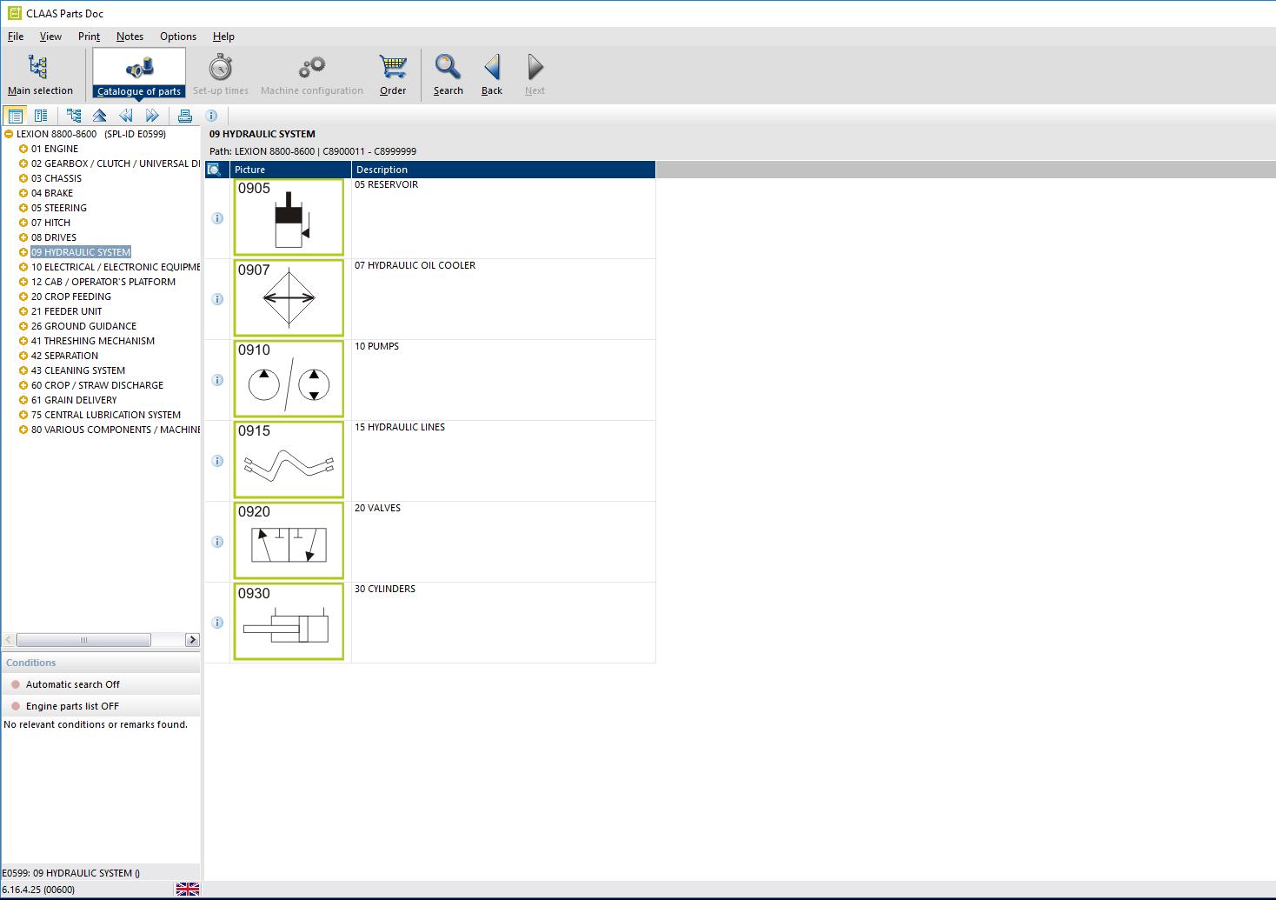1276x900 pixels.
Task: Switch to the text list view icon
Action: (x=41, y=116)
